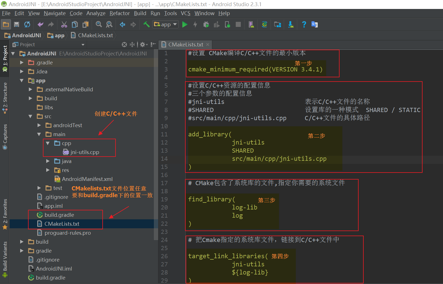
Task: Click the Apply Changes lightning icon
Action: [x=195, y=25]
